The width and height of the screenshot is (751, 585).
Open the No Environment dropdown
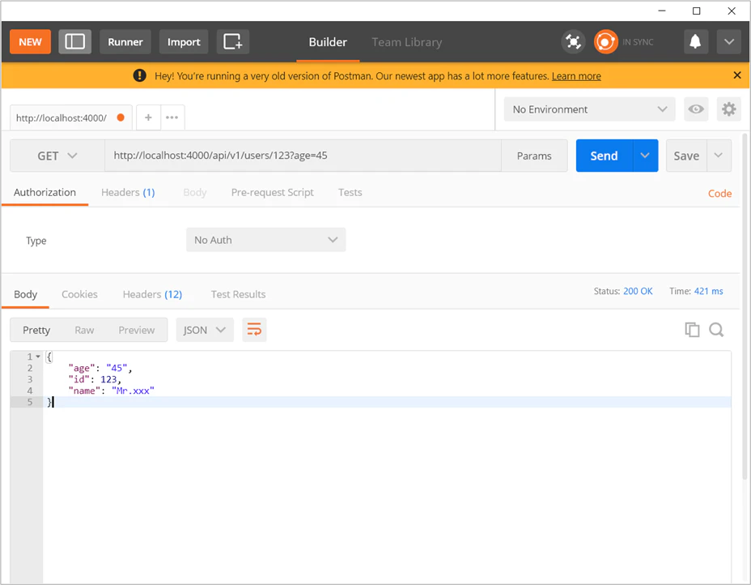[x=589, y=109]
